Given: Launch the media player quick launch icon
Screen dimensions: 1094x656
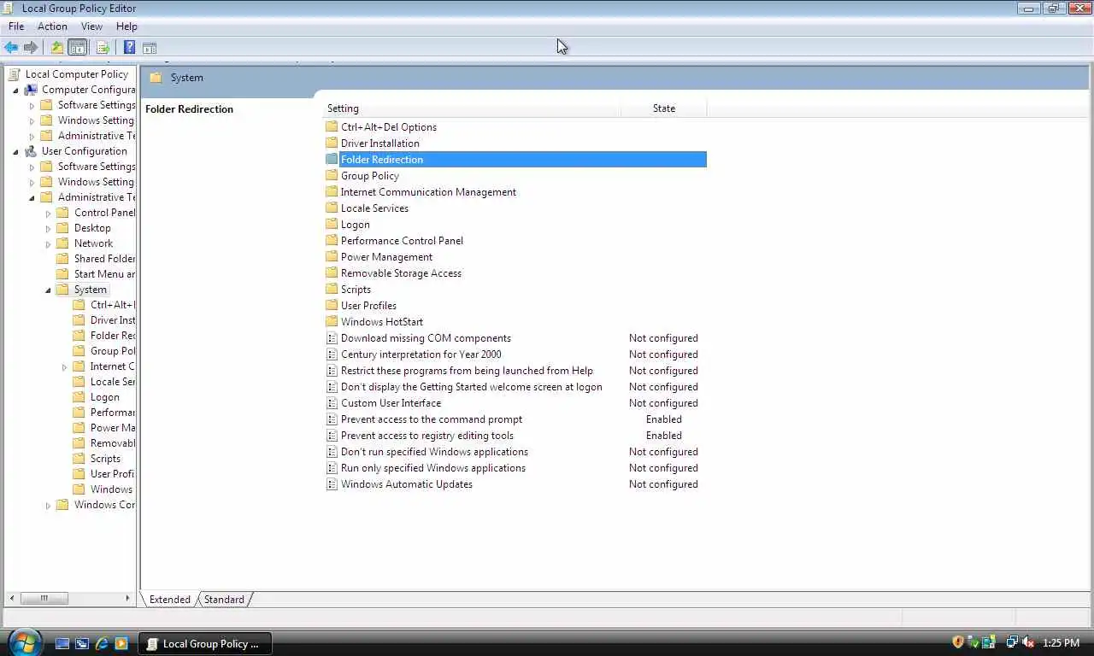Looking at the screenshot, I should (121, 643).
